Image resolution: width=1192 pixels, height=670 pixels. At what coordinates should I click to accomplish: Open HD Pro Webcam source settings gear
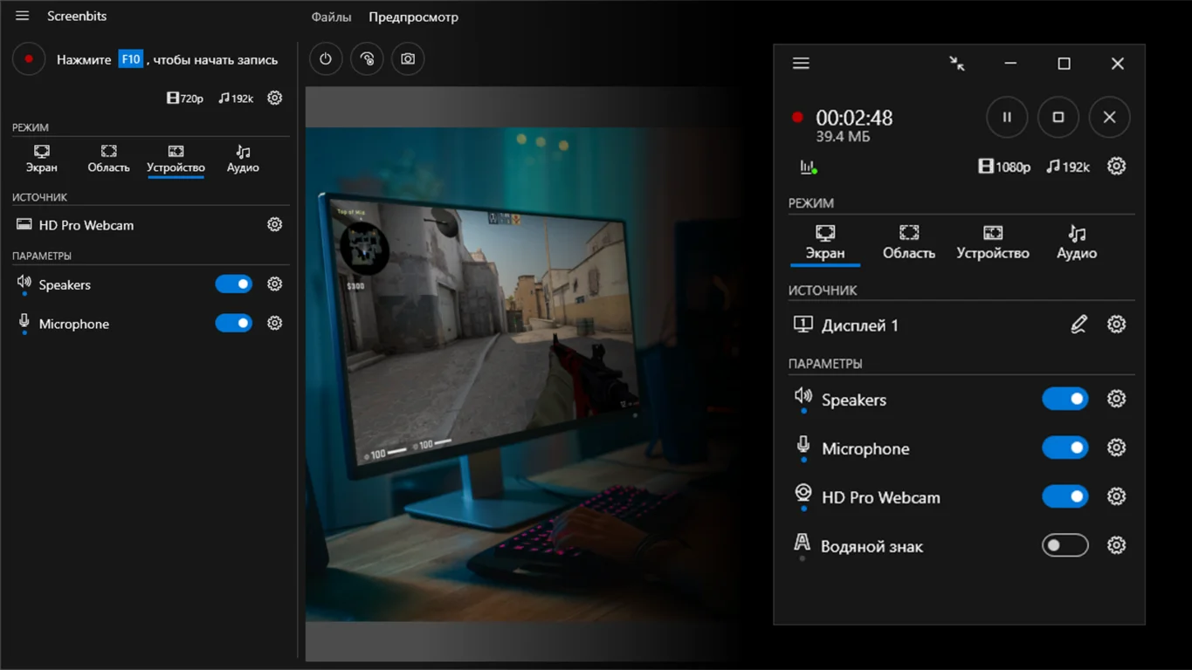coord(274,225)
